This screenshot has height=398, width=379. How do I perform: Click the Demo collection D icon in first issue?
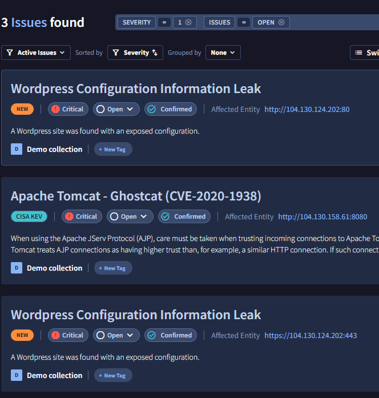tap(17, 149)
